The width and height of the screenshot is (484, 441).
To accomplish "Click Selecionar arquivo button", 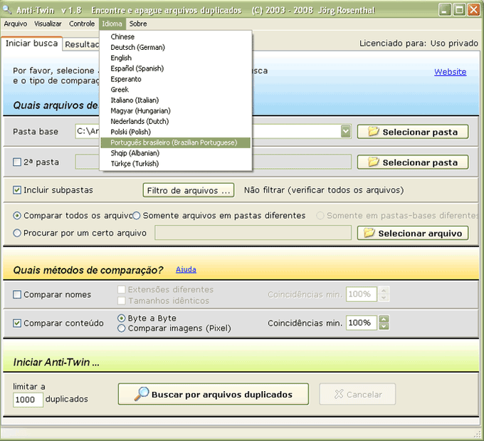I will [x=413, y=233].
